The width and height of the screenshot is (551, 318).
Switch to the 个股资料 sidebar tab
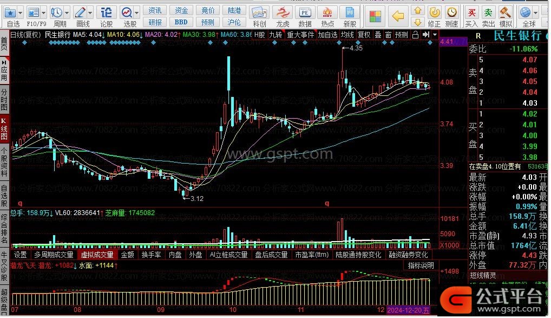tap(4, 161)
